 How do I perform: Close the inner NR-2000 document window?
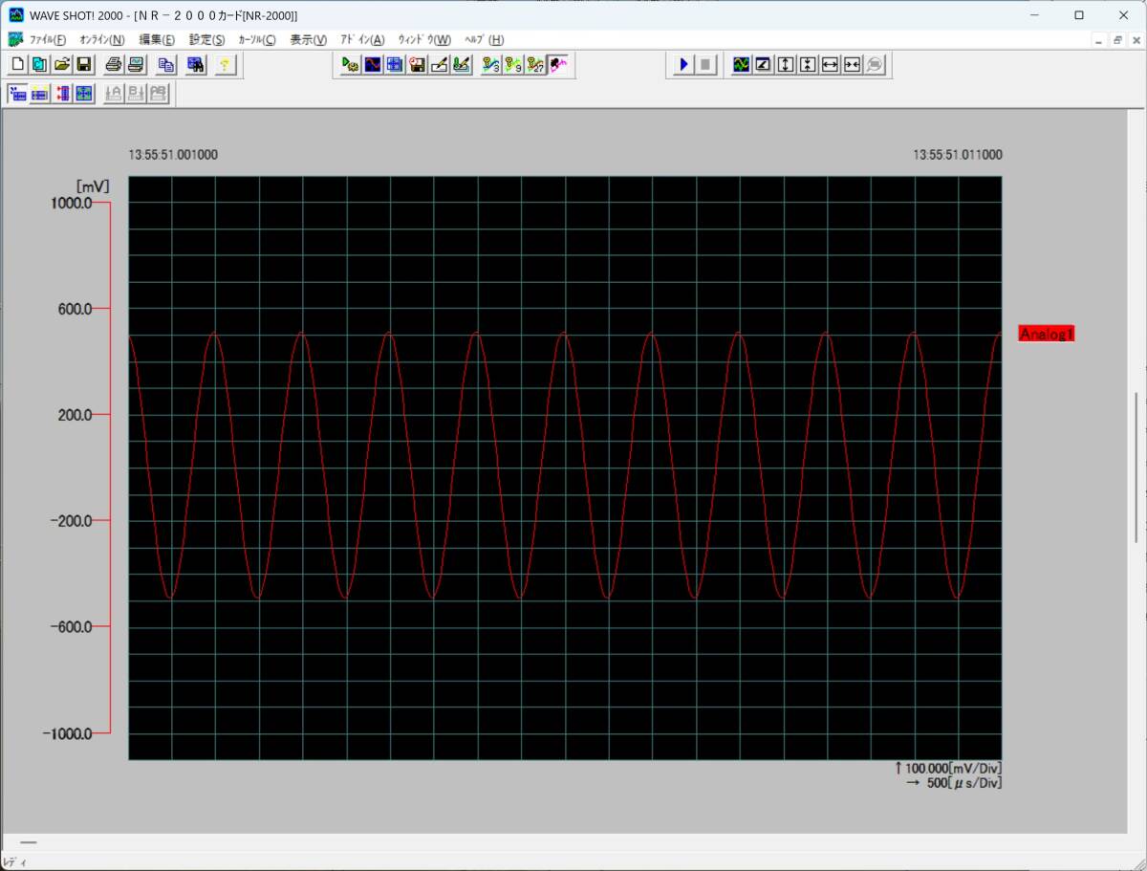coord(1135,40)
